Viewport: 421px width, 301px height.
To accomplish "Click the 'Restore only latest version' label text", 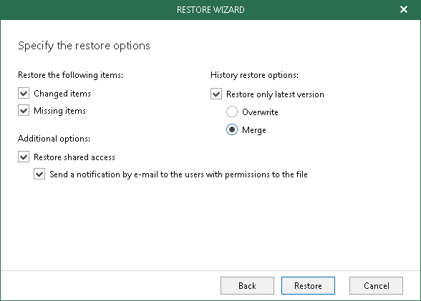I will (x=275, y=94).
